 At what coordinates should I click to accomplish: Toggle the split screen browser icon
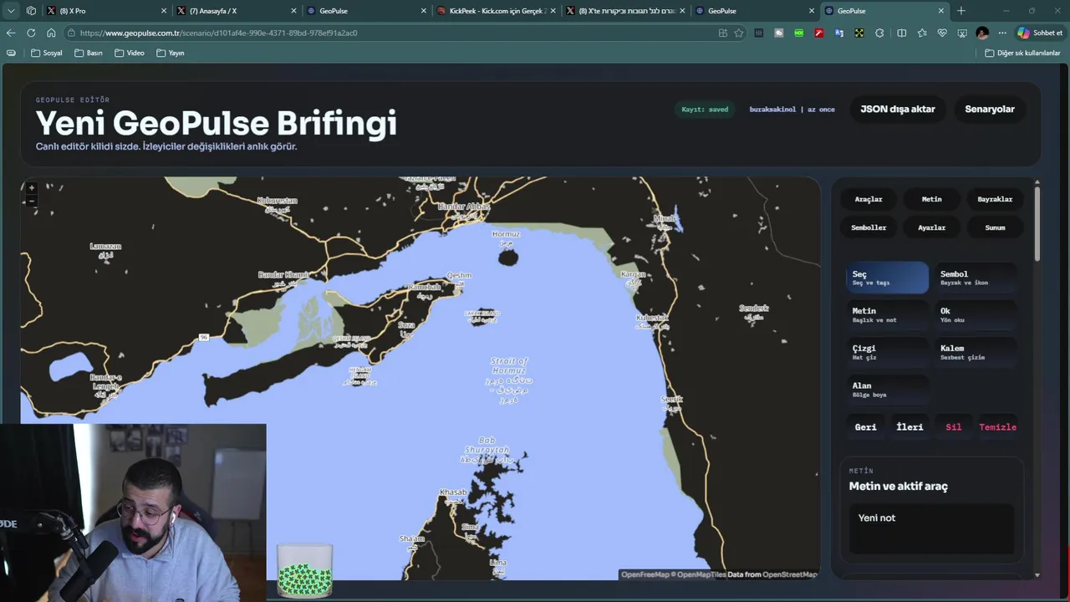coord(901,33)
